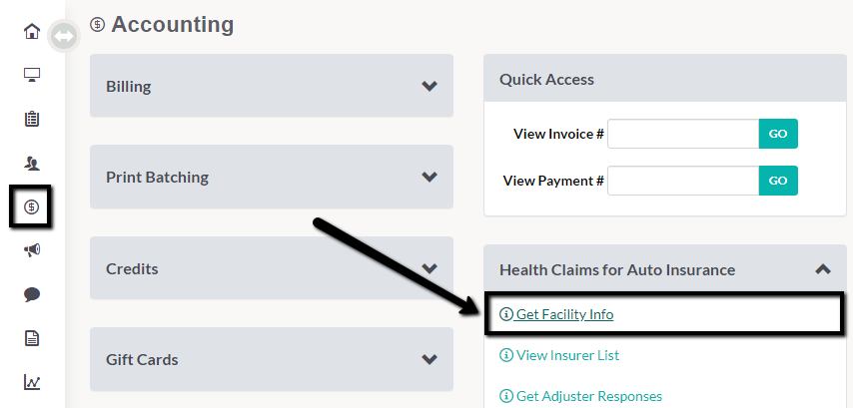
Task: Expand the Gift Cards panel
Action: click(x=272, y=359)
